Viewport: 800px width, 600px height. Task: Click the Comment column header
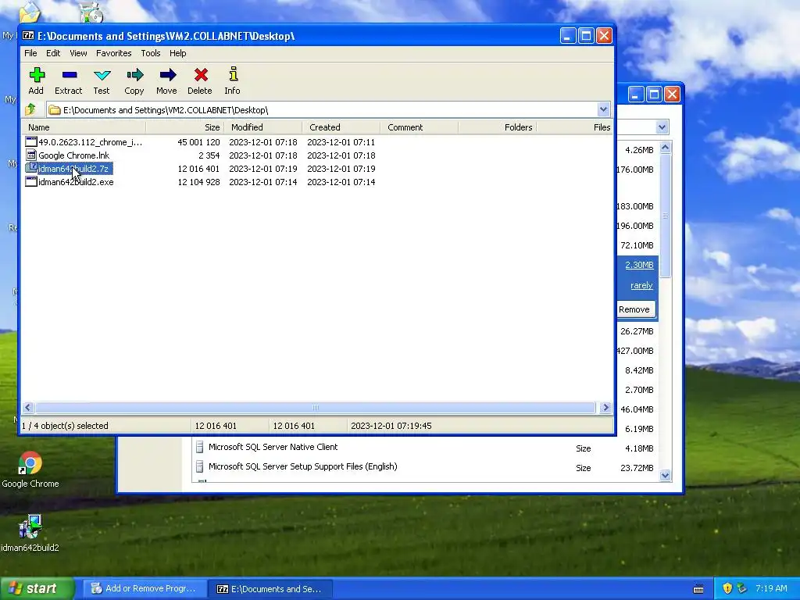pos(420,127)
